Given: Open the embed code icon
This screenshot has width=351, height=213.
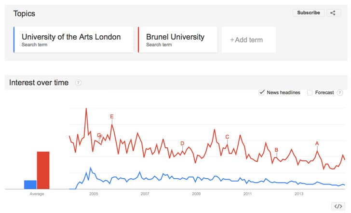Looking at the screenshot, I should tap(338, 206).
